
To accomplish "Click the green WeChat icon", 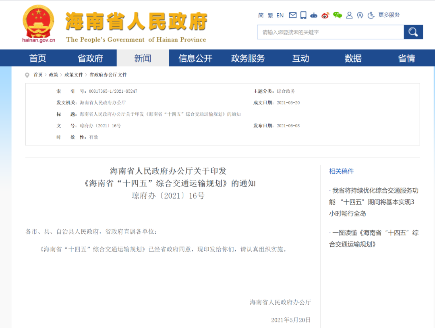I will click(x=338, y=15).
